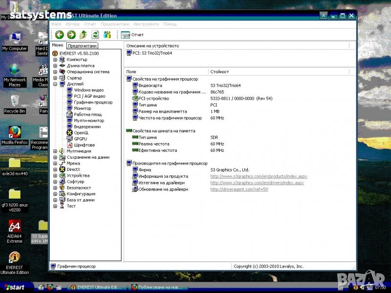The height and width of the screenshot is (293, 391).
Task: Expand the Мултимедия tree node
Action: pos(55,151)
